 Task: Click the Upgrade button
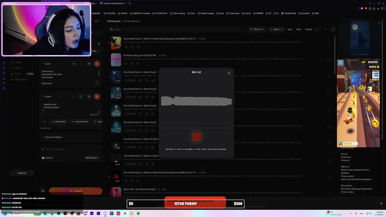click(22, 173)
